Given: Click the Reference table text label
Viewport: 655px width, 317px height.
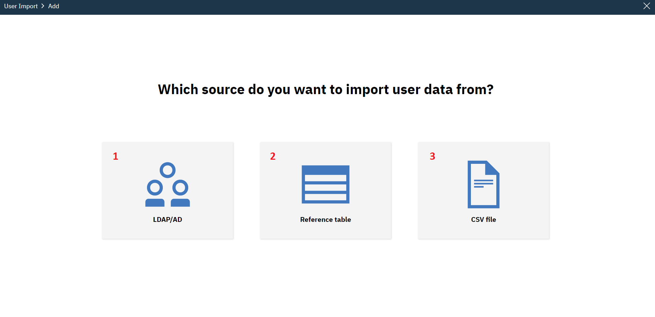Looking at the screenshot, I should [x=326, y=219].
